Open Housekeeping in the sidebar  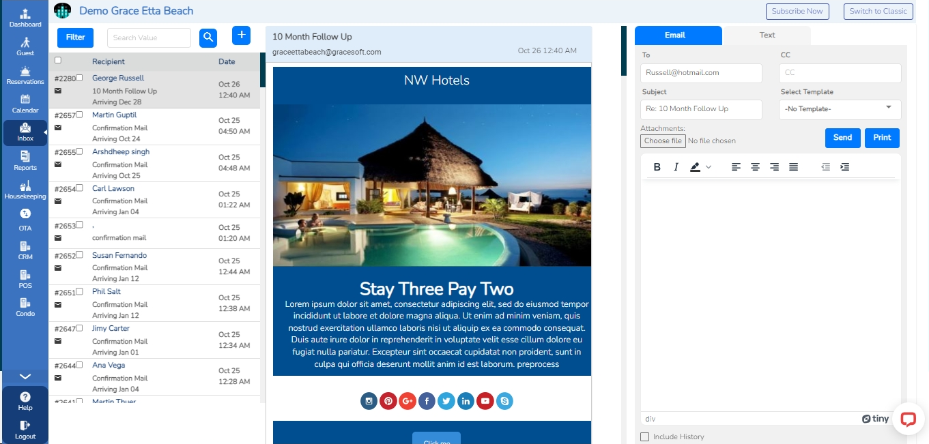pos(25,190)
